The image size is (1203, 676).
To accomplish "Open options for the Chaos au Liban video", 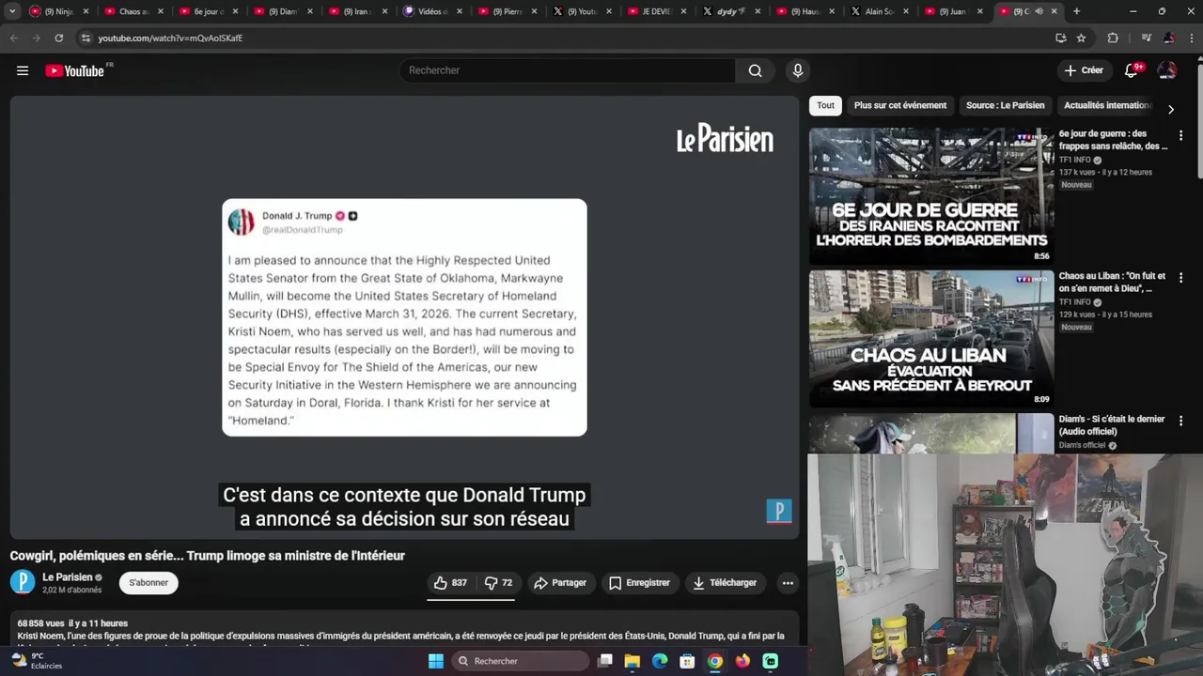I will [x=1180, y=278].
